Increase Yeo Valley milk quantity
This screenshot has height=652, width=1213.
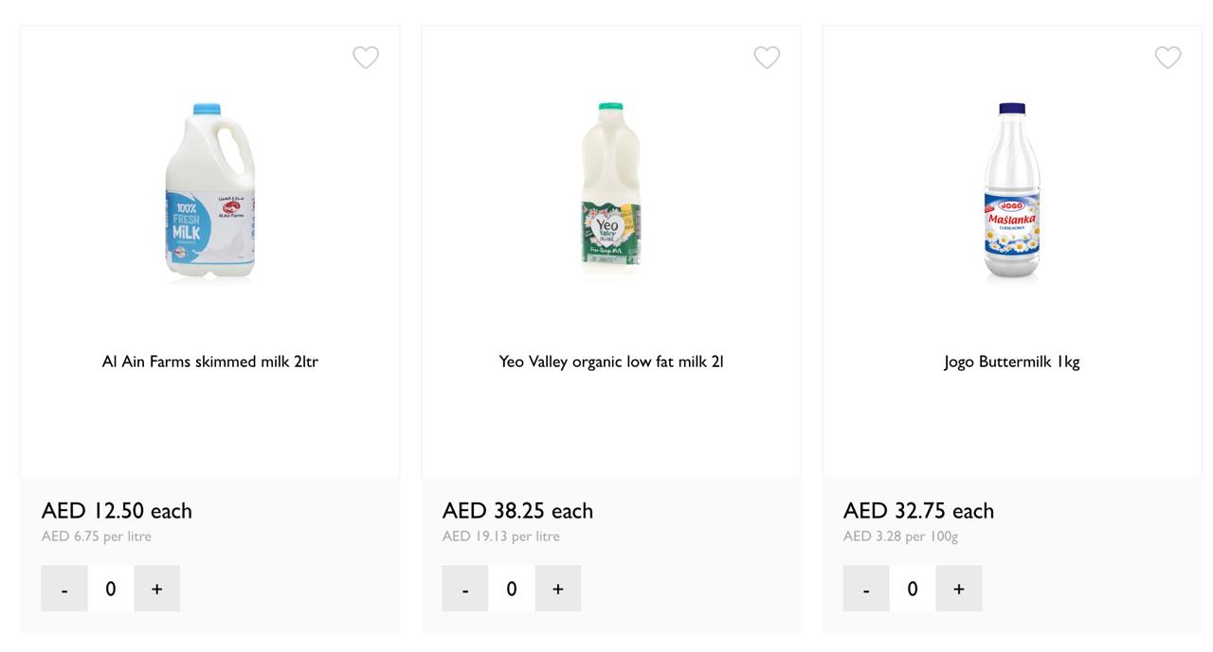pyautogui.click(x=558, y=589)
